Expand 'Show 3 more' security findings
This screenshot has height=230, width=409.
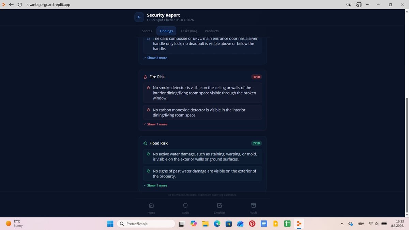pos(155,58)
